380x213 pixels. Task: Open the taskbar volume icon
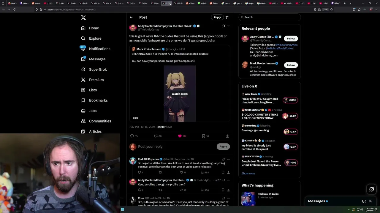click(361, 209)
